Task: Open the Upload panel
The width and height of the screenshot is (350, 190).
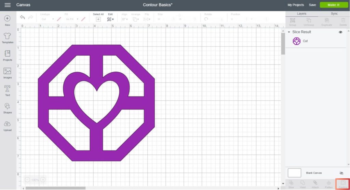Action: point(8,126)
